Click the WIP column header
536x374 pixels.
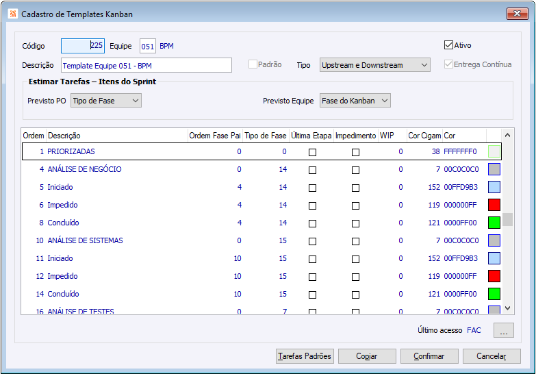click(x=392, y=136)
